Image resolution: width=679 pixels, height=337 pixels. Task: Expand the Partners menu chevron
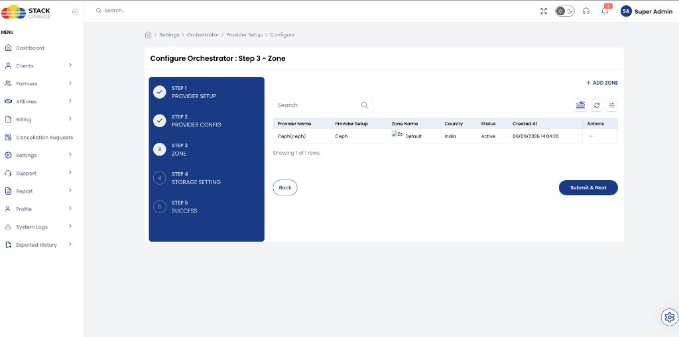click(70, 83)
